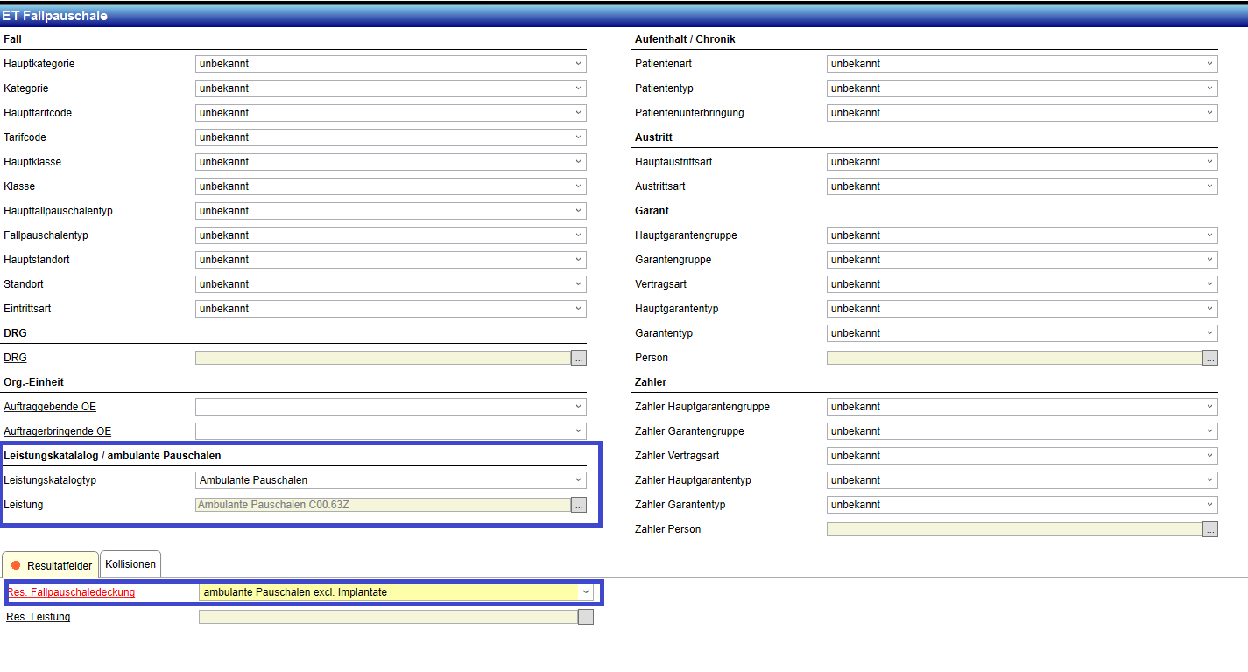The height and width of the screenshot is (672, 1248).
Task: Select the Resultatfelder tab
Action: point(51,565)
